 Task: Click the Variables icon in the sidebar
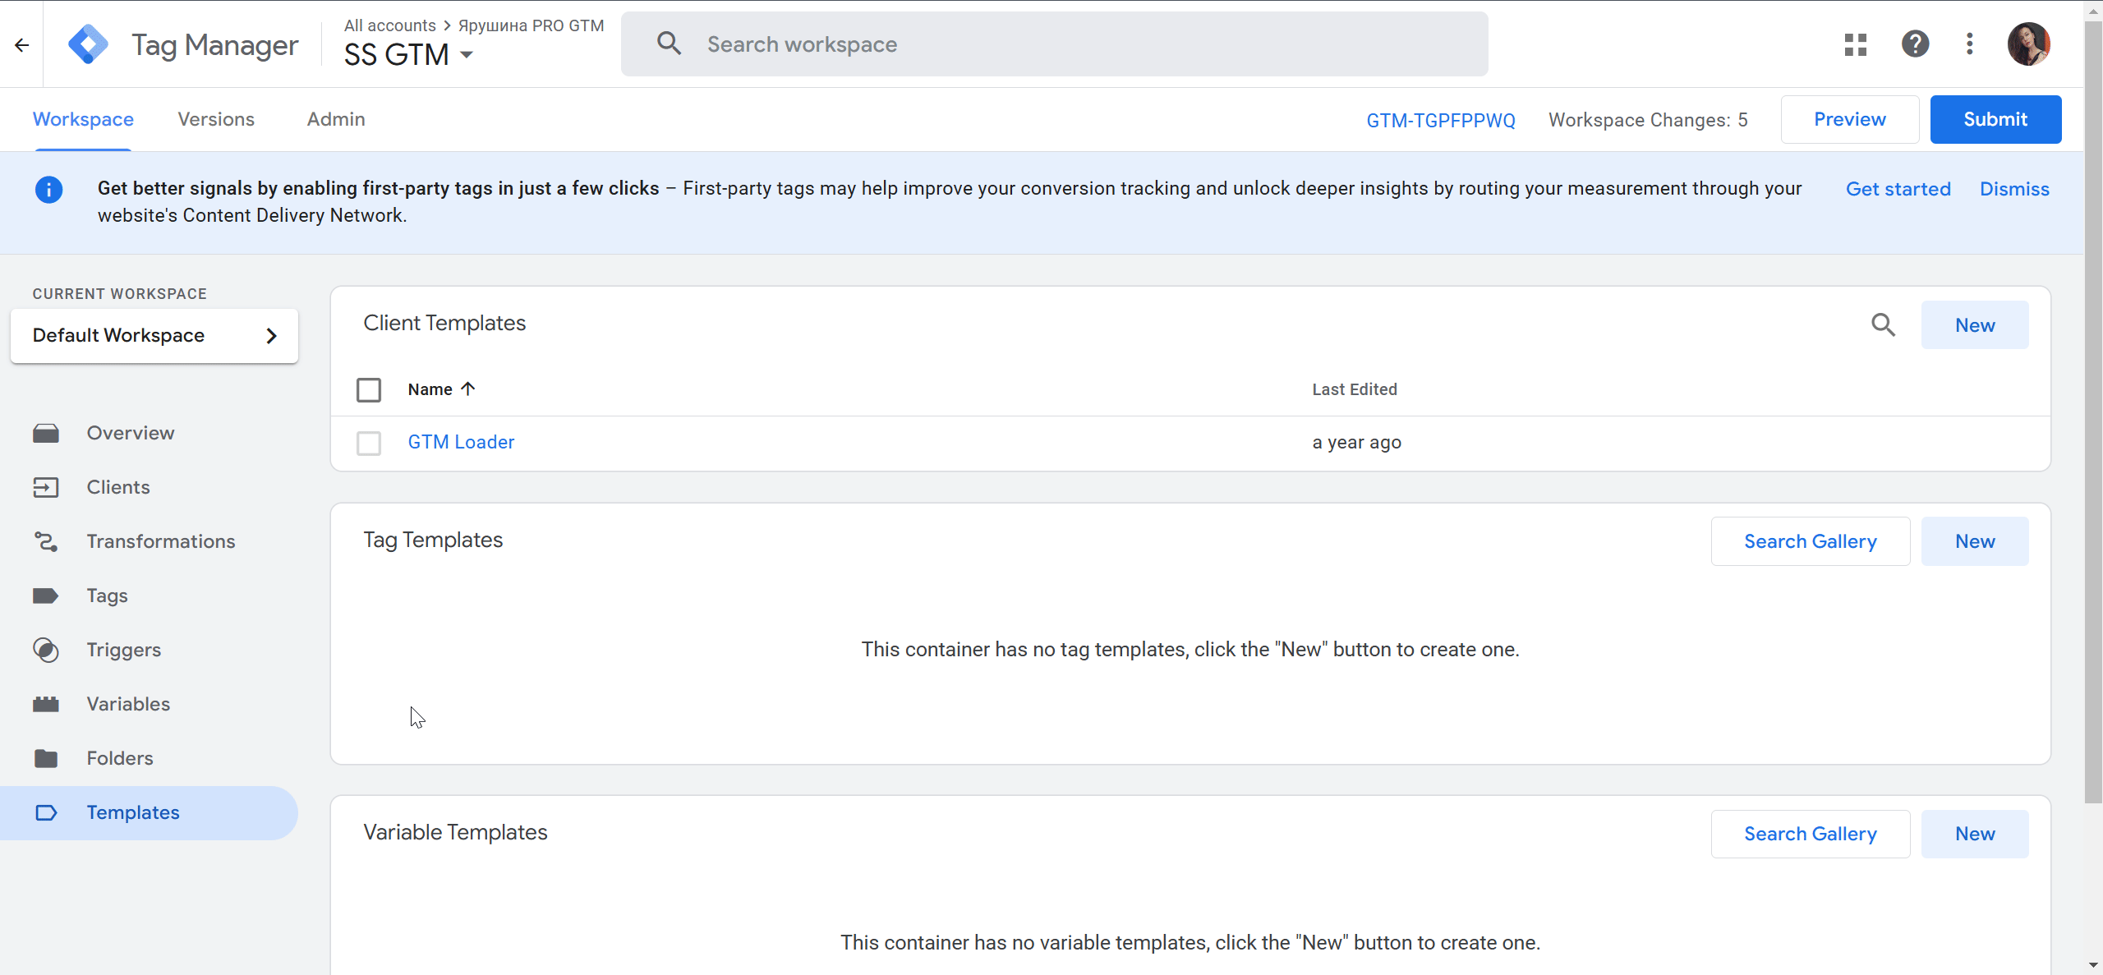click(x=46, y=704)
